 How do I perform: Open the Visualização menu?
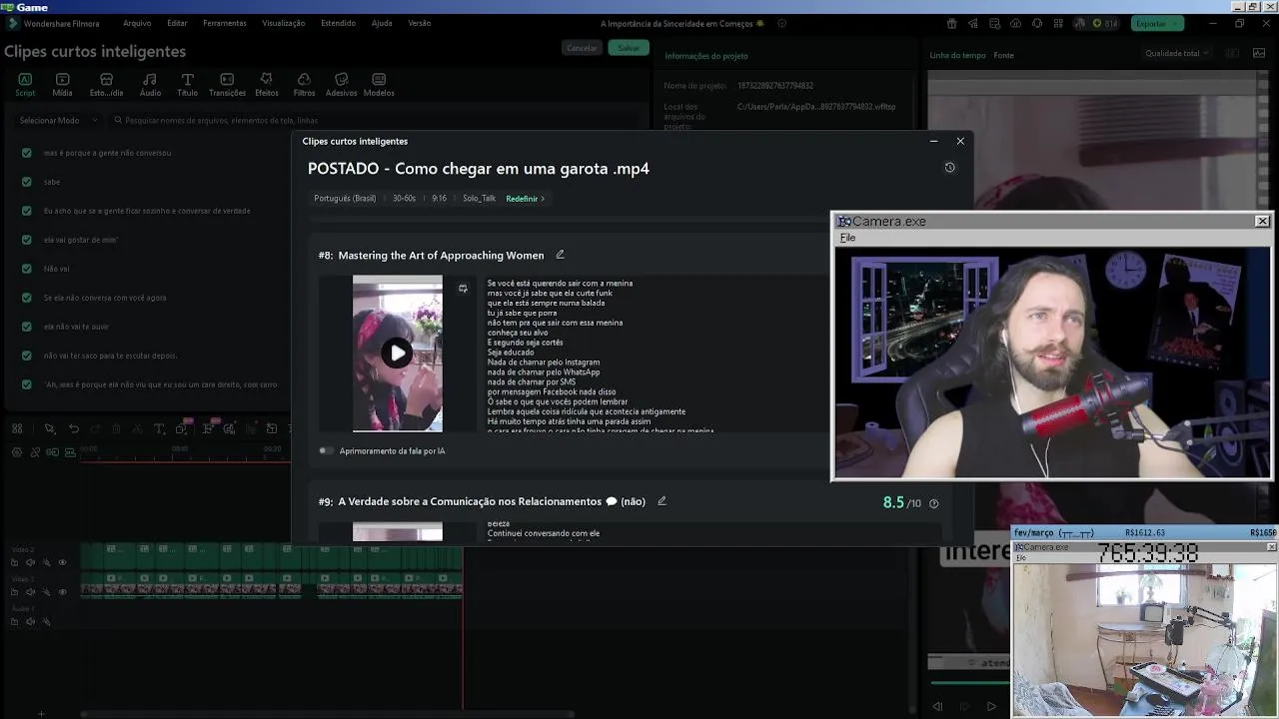pyautogui.click(x=283, y=23)
